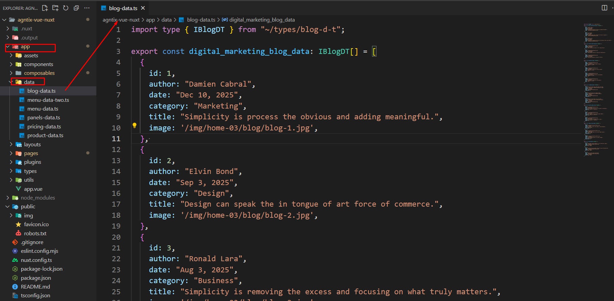Click the New Folder icon in Explorer
The width and height of the screenshot is (614, 301).
[55, 8]
